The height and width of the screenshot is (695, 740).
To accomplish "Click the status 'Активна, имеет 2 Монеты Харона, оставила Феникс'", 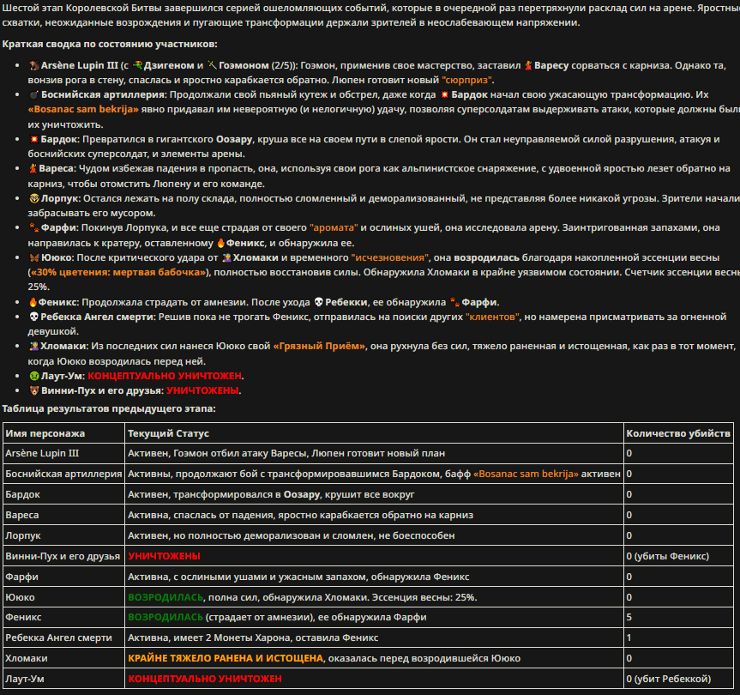I will 253,638.
